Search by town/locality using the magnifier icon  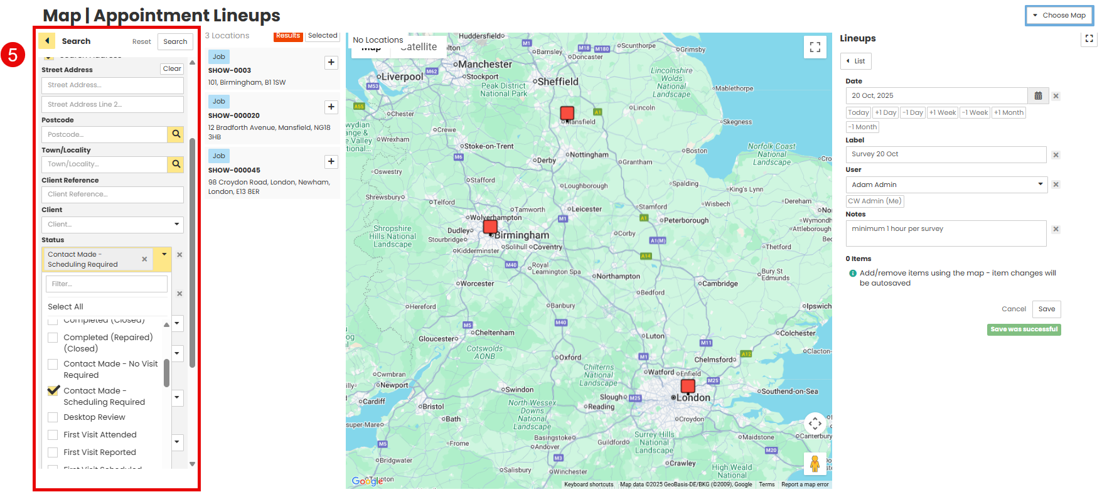tap(176, 164)
